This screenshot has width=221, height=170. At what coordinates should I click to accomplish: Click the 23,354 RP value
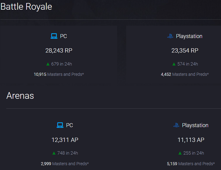(x=185, y=50)
